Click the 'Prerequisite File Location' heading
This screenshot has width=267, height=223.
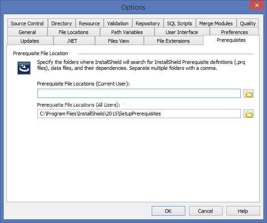(x=41, y=53)
